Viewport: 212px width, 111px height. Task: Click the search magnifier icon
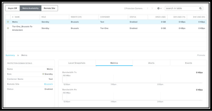[x=200, y=8]
